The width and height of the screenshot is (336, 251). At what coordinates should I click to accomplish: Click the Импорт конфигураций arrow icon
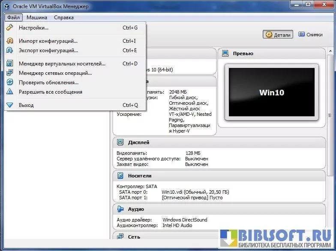click(10, 41)
